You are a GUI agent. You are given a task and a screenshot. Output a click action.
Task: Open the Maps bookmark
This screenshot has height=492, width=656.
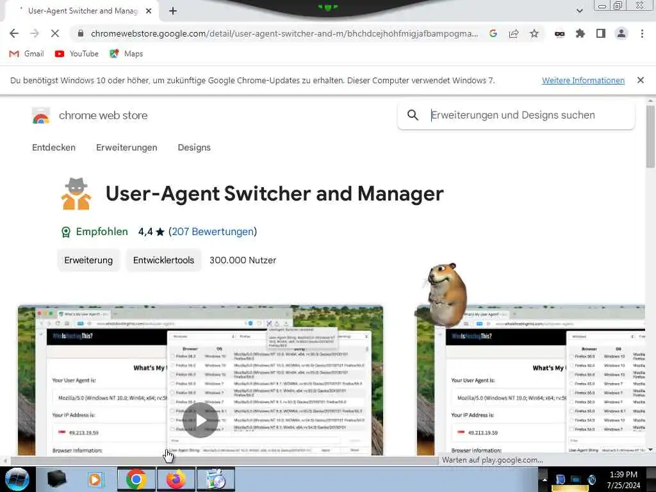click(x=126, y=54)
